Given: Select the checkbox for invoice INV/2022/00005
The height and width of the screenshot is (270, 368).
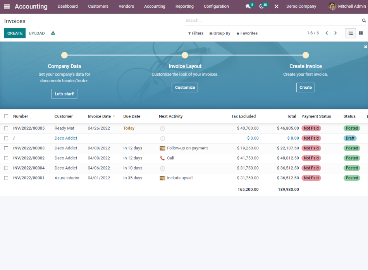Looking at the screenshot, I should pos(6,128).
